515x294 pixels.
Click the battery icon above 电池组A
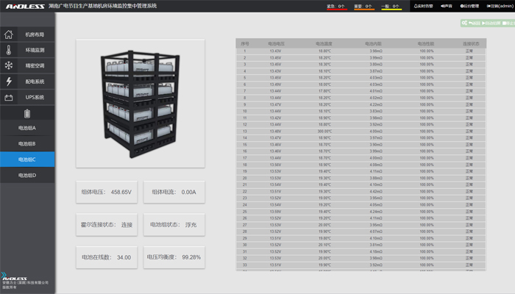[x=27, y=113]
